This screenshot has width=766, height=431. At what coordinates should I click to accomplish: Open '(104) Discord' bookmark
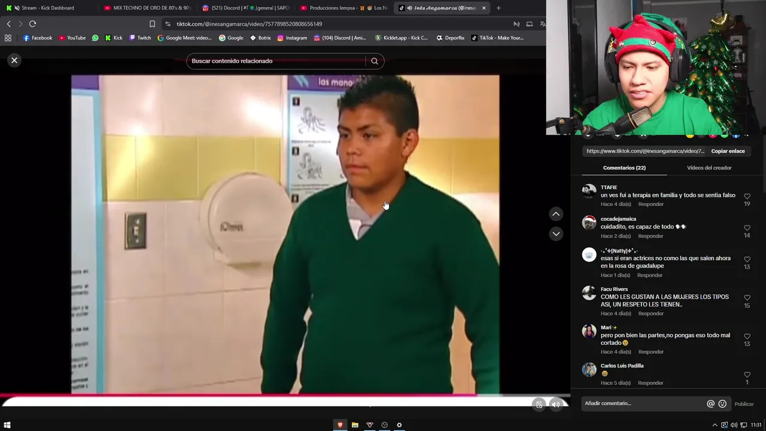pos(340,38)
